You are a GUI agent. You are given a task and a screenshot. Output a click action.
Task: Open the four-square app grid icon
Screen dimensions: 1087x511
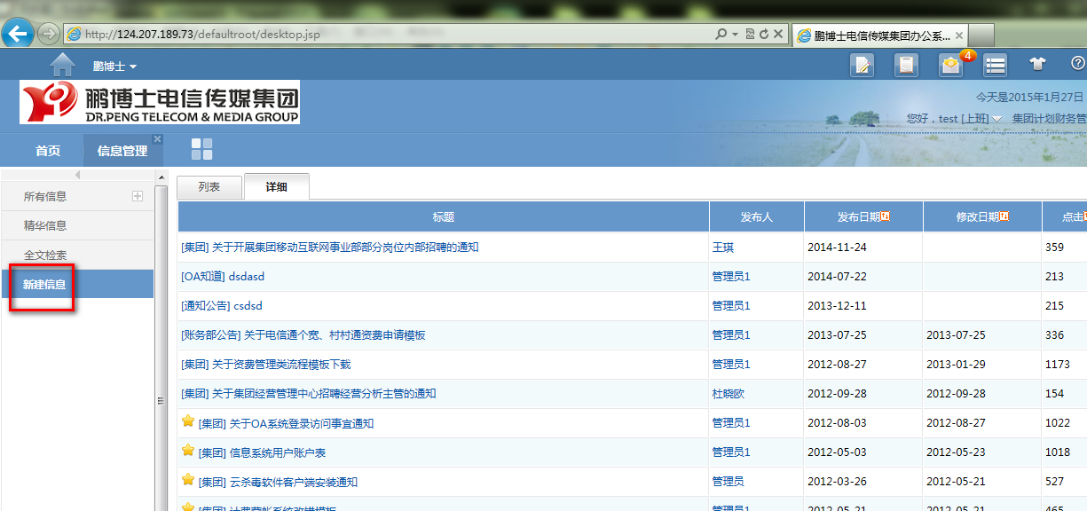point(202,149)
